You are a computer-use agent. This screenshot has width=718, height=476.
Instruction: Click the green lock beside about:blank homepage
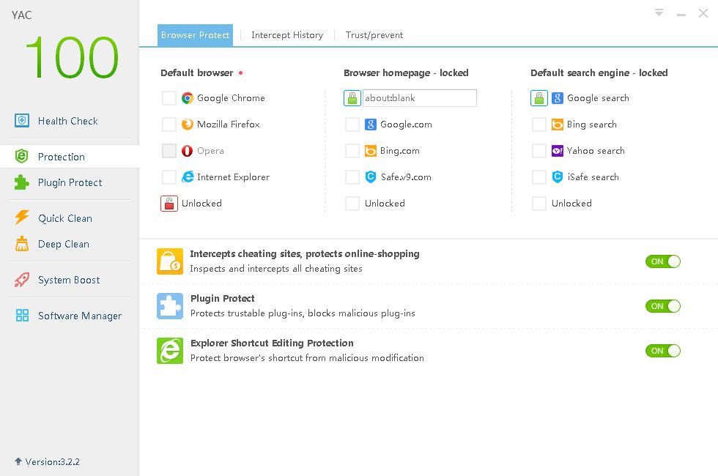click(352, 98)
